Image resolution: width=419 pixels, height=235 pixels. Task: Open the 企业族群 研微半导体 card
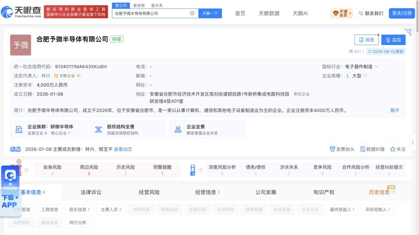pyautogui.click(x=48, y=129)
